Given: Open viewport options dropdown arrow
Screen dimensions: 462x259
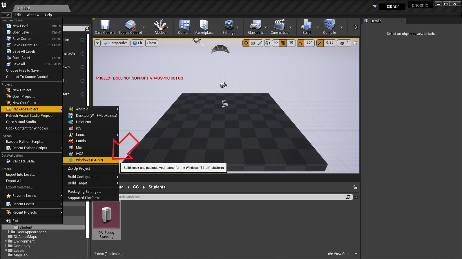Looking at the screenshot, I should pos(97,43).
